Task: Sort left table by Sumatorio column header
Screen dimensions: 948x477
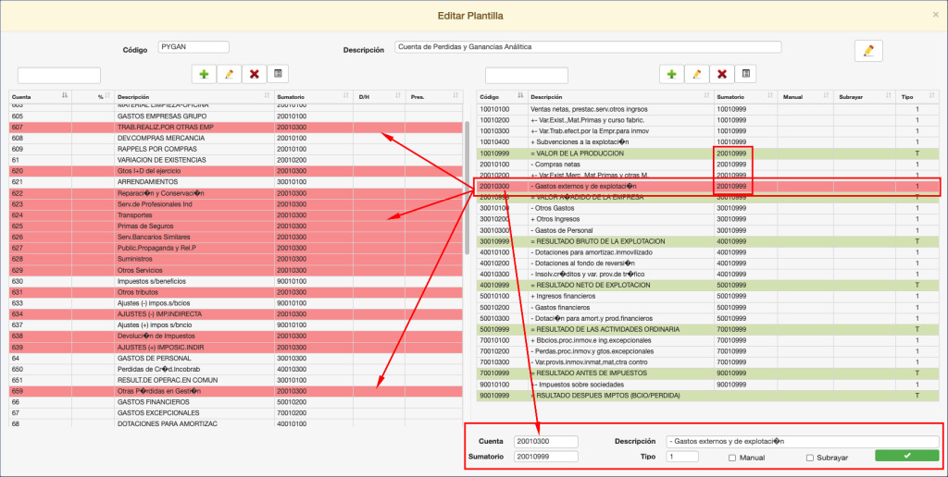Action: 312,96
